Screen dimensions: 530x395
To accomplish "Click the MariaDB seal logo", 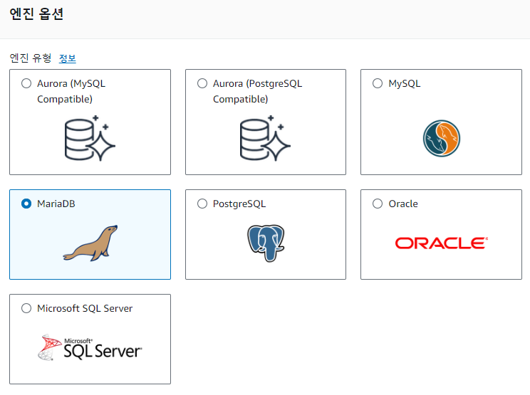I will tap(90, 243).
